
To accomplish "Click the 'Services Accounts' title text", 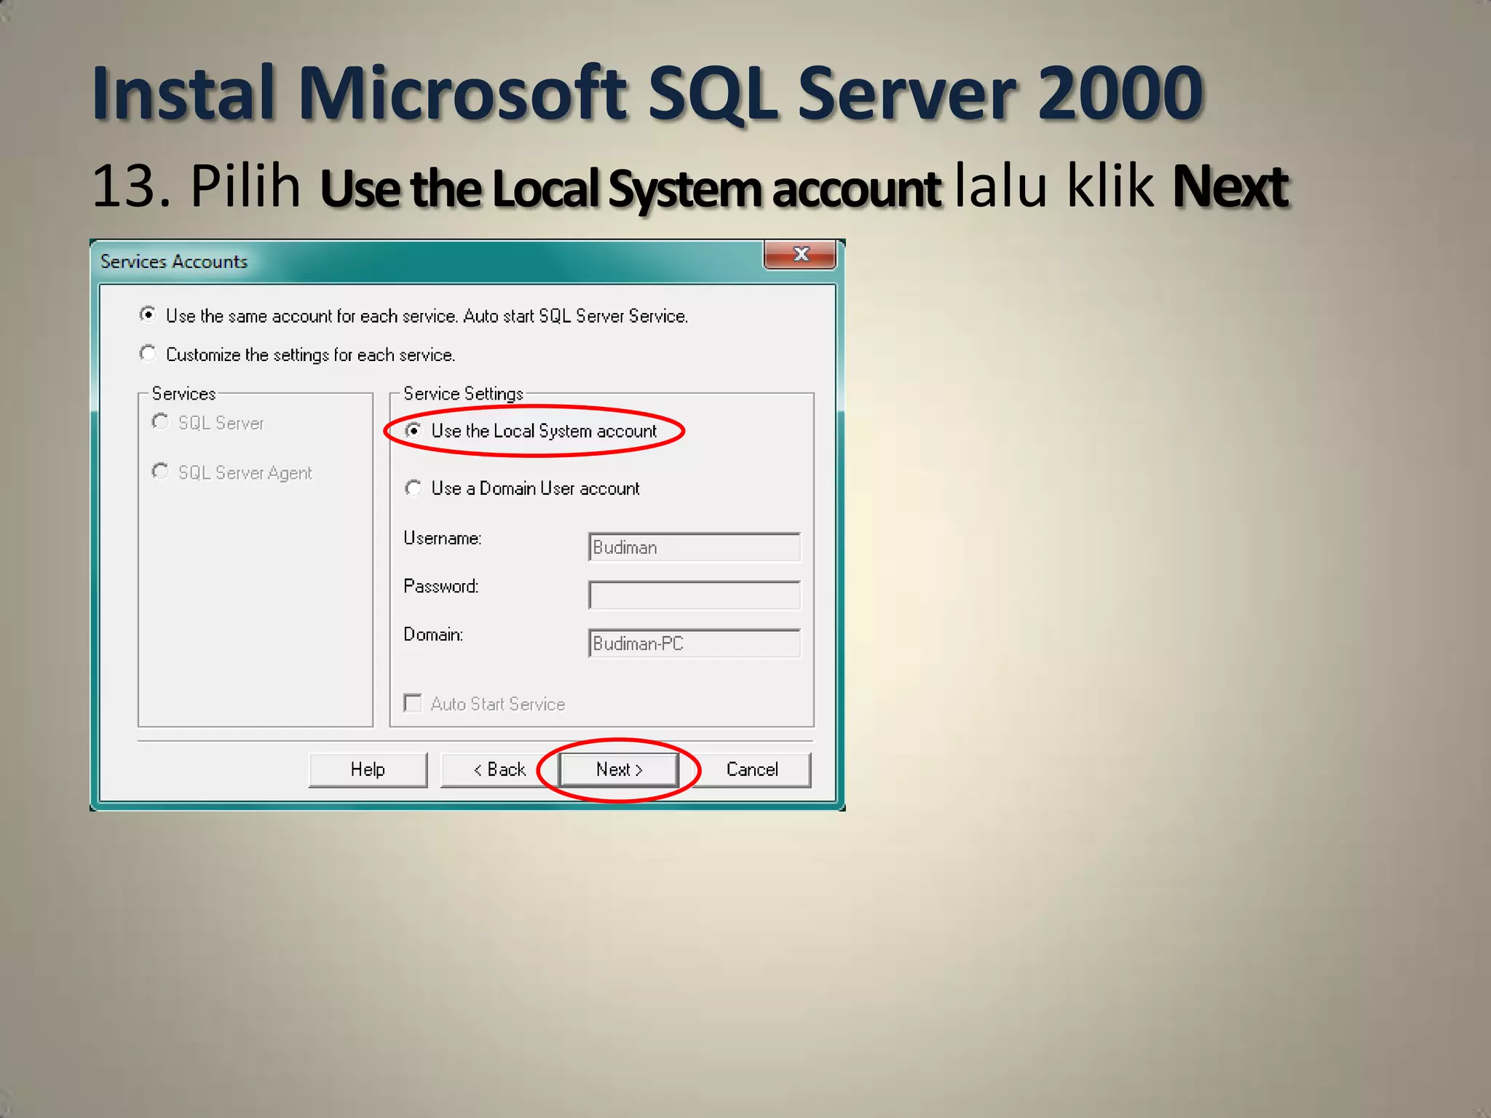I will [174, 261].
